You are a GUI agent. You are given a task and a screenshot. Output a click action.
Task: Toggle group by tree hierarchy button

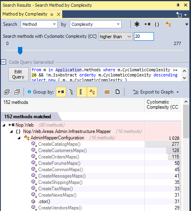point(71,92)
